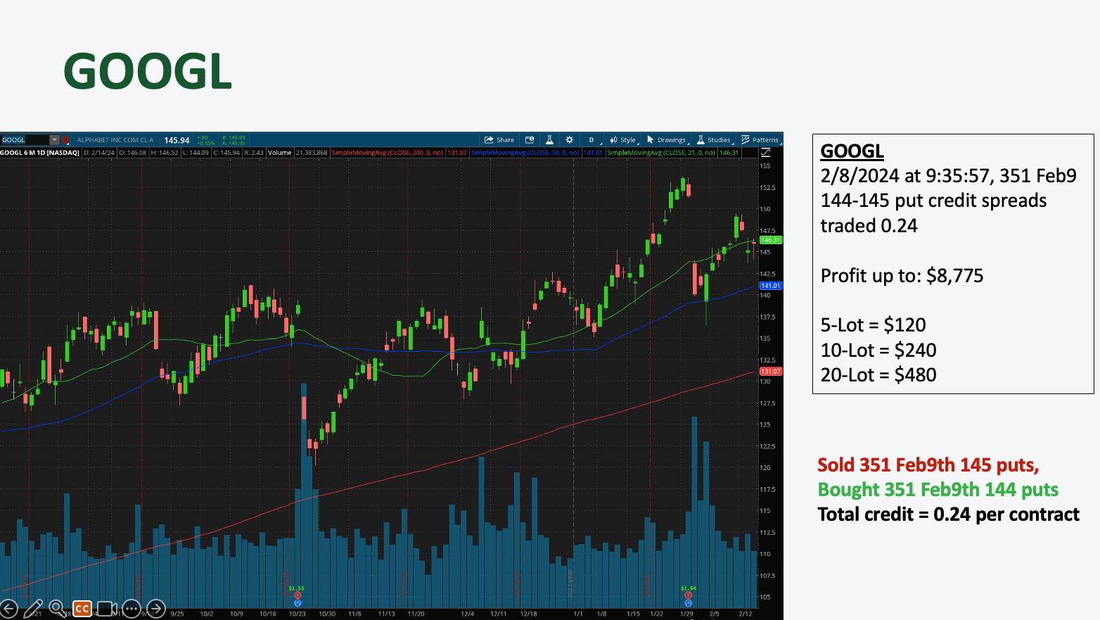Select the pen annotation tool

coord(33,608)
